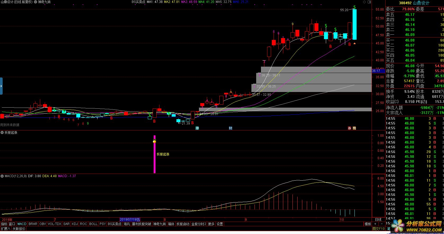
Task: Click the 净流入额 value -5904万
Action: pos(426,108)
